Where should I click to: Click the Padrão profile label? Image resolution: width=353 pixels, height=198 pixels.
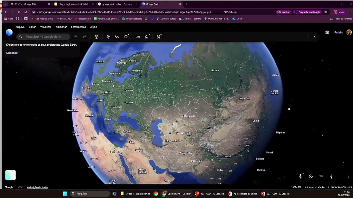coord(339,32)
